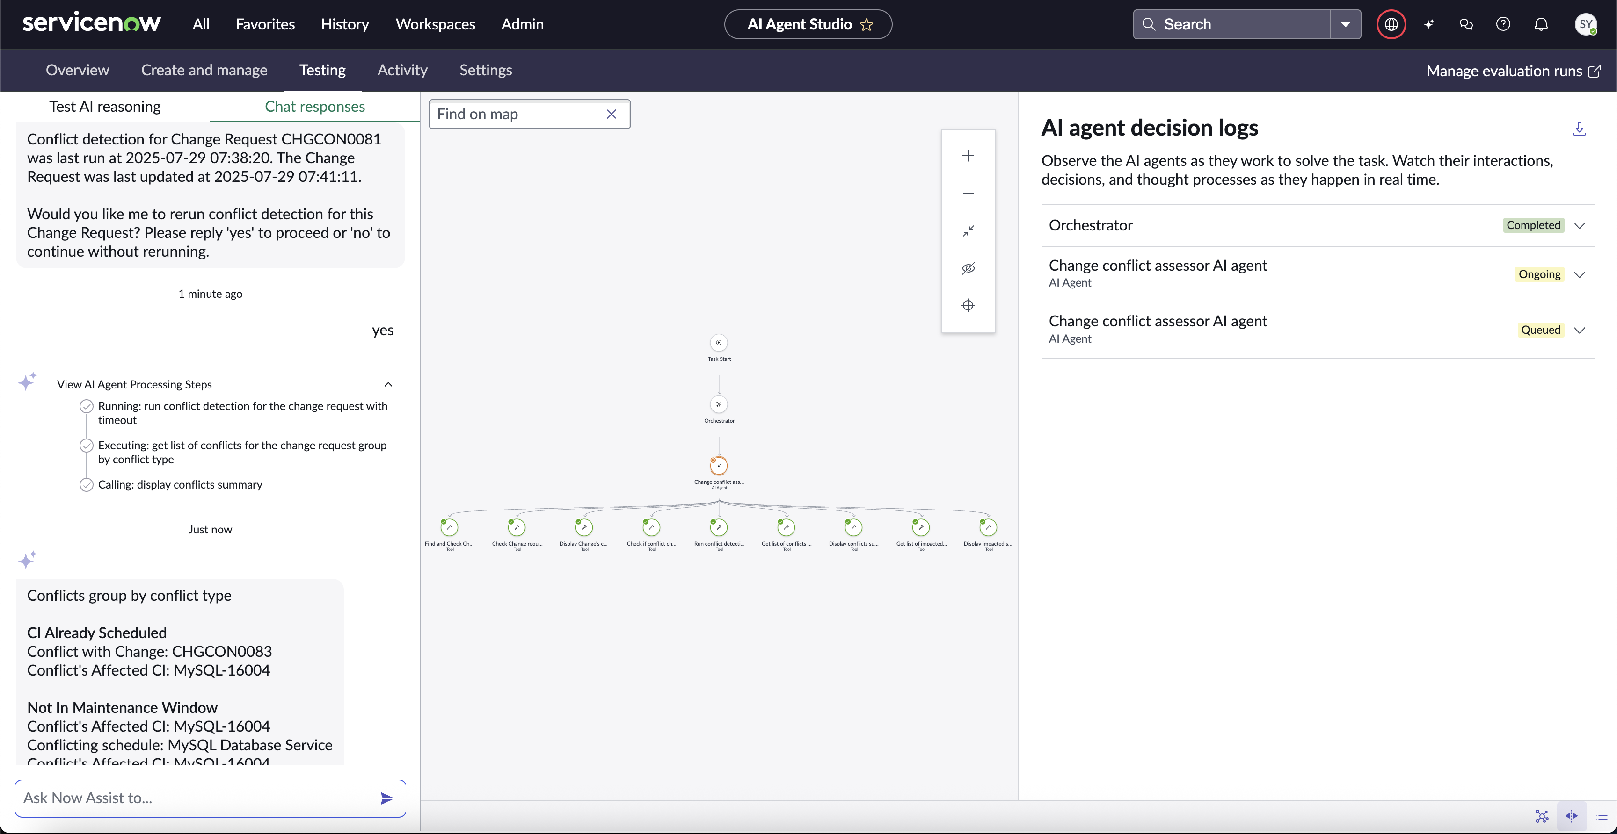Collapse View AI Agent Processing Steps

(x=388, y=384)
